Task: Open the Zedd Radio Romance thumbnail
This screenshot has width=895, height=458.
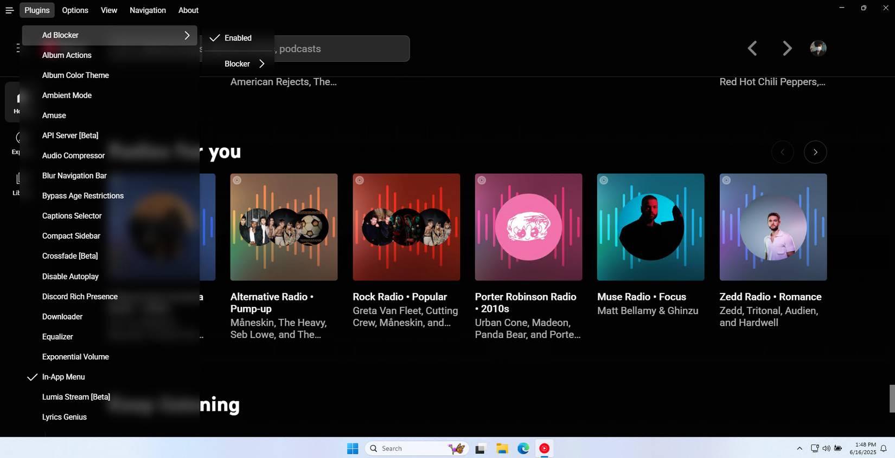Action: [x=773, y=227]
